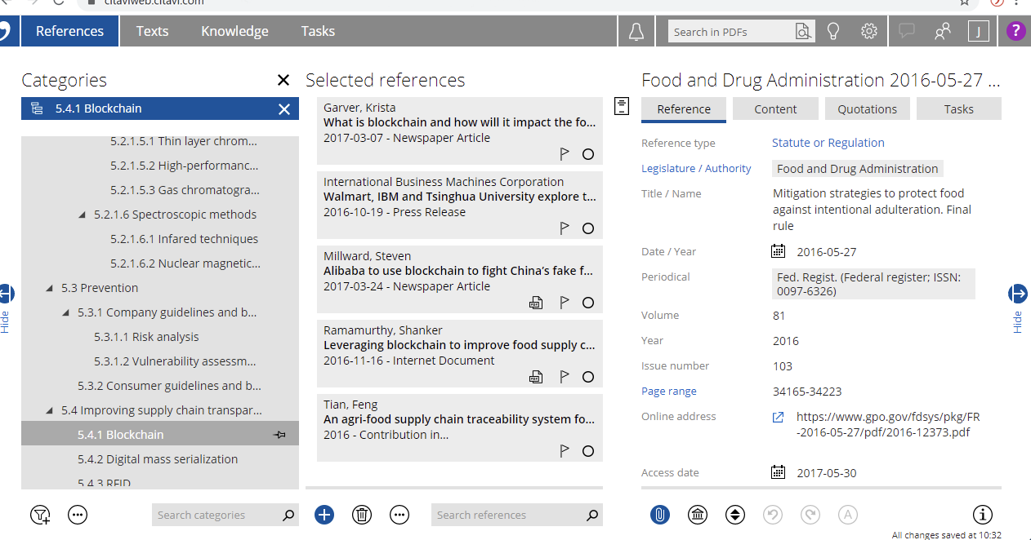
Task: Open the Quotations tab
Action: pyautogui.click(x=867, y=109)
